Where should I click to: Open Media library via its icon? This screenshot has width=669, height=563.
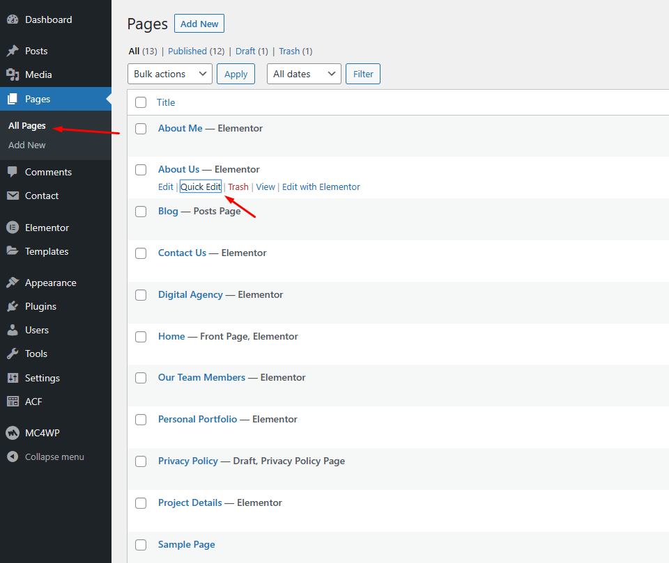point(13,74)
